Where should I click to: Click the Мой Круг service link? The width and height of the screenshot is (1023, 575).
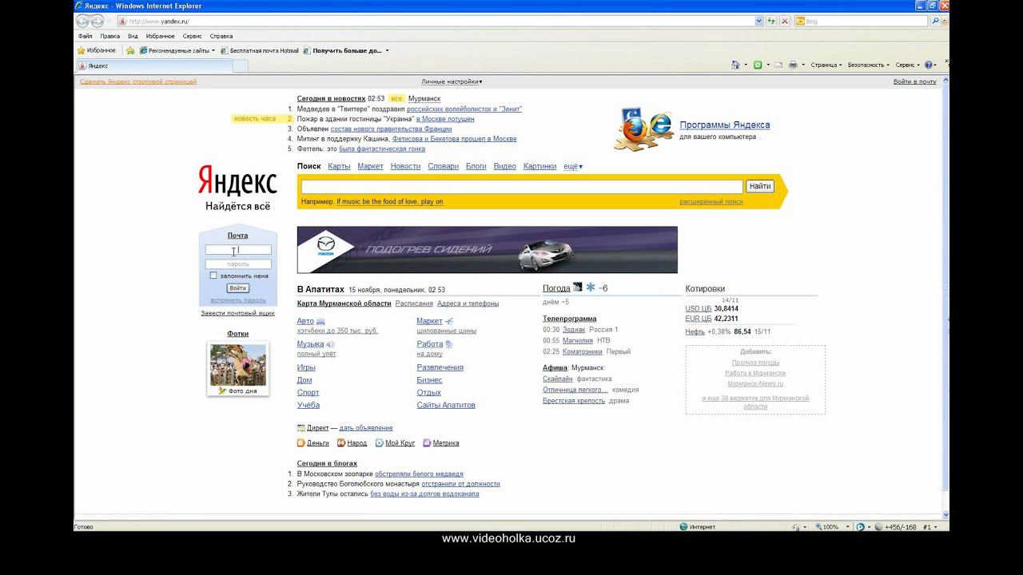coord(395,442)
